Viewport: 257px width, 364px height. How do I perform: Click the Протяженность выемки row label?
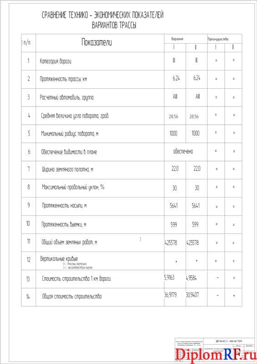point(64,224)
